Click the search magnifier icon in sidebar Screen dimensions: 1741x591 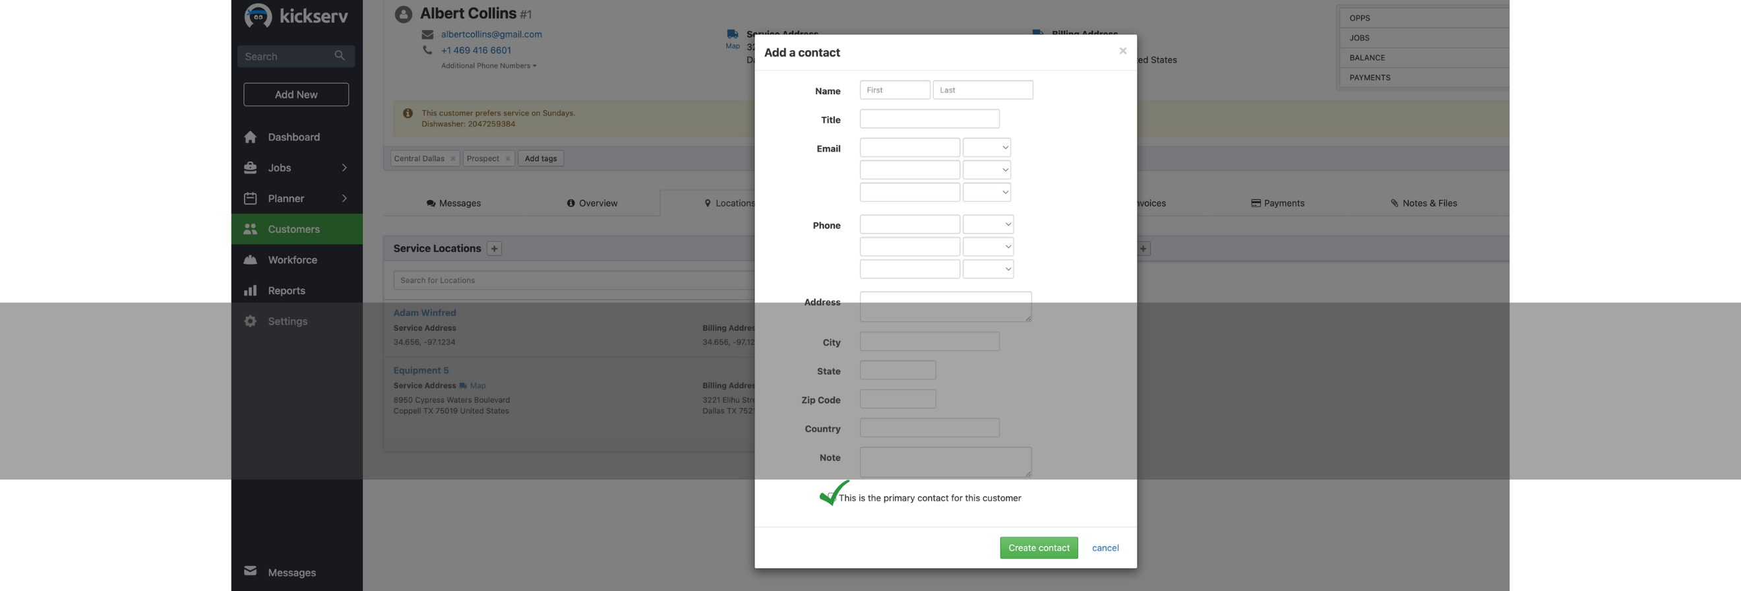click(x=339, y=56)
